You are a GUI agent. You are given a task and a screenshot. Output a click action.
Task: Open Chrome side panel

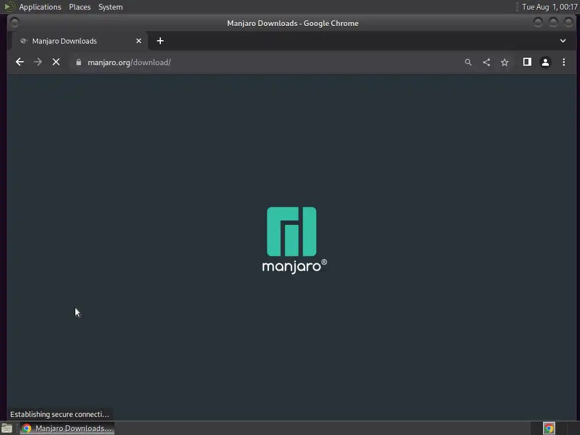pyautogui.click(x=527, y=62)
